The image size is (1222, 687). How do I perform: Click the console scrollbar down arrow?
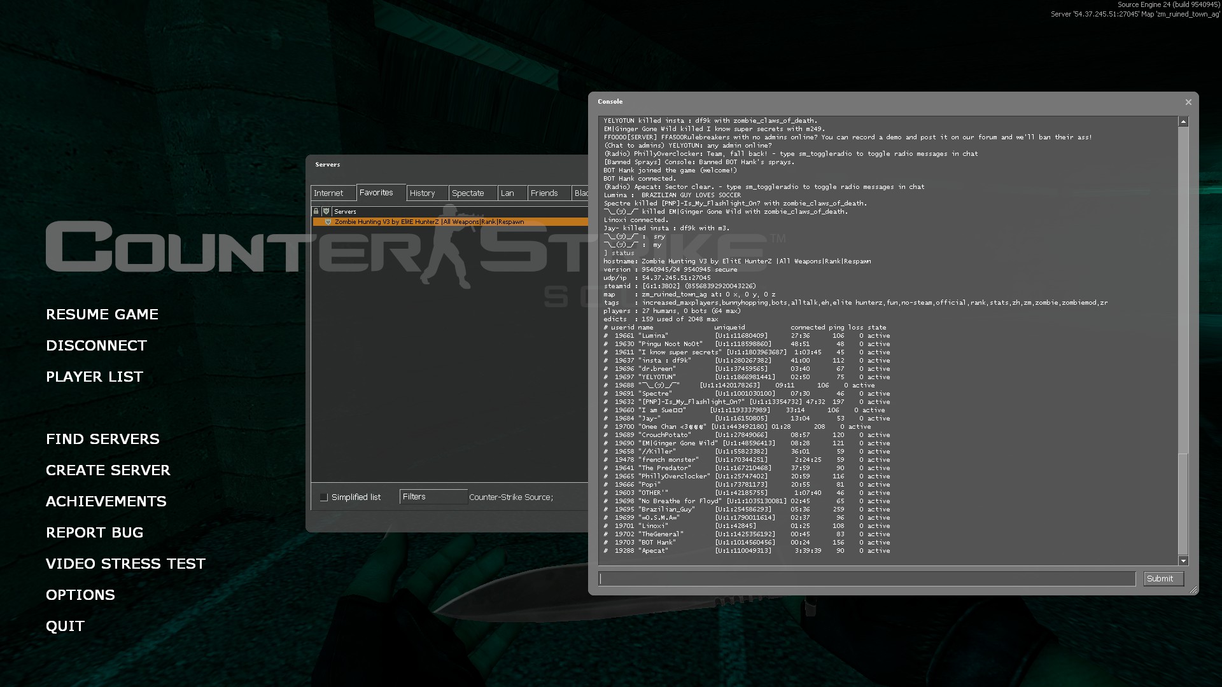[1183, 560]
